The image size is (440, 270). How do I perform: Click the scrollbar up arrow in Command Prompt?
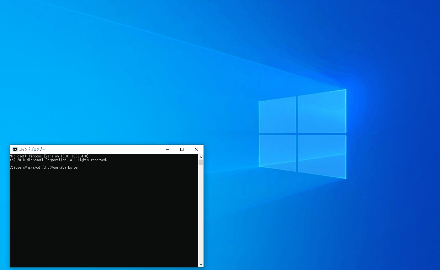coord(201,157)
